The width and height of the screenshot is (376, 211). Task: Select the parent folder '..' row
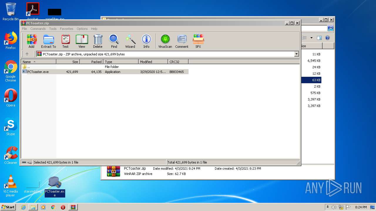[105, 67]
